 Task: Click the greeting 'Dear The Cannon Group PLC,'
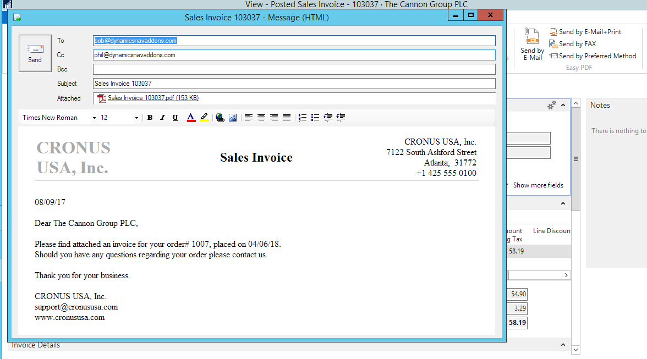[86, 223]
